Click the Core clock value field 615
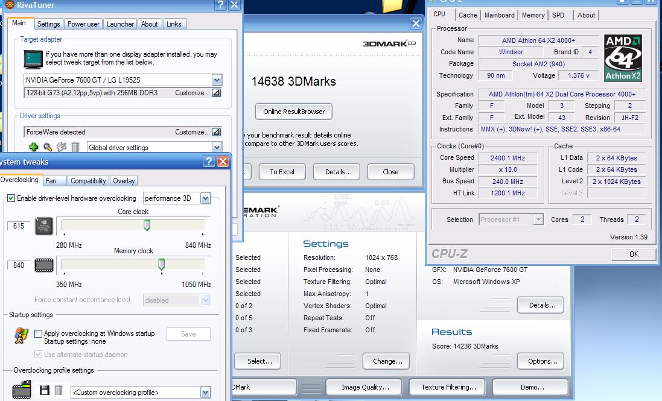662x401 pixels. coord(19,226)
